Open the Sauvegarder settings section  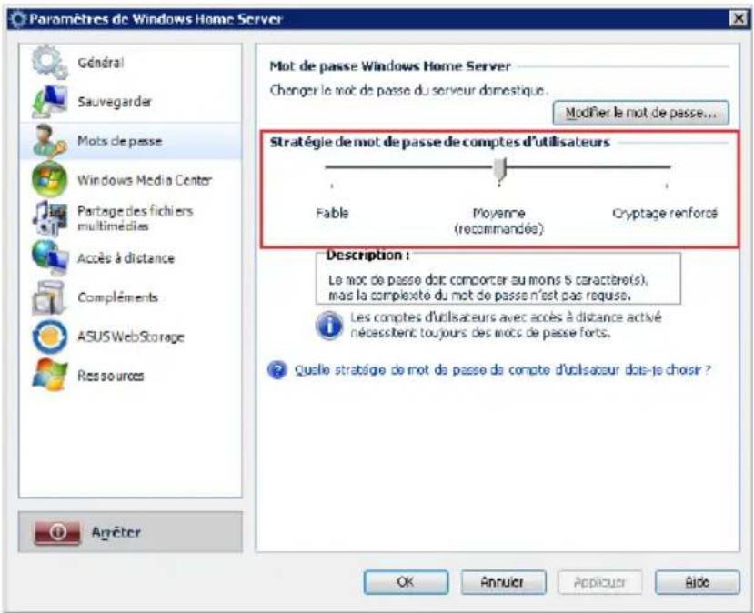pyautogui.click(x=130, y=102)
